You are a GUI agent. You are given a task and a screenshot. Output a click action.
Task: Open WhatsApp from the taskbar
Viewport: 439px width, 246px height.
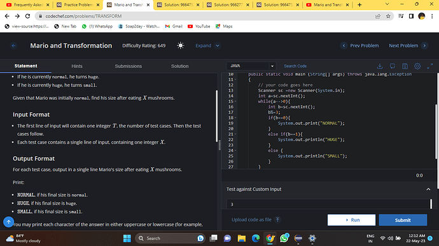[284, 238]
